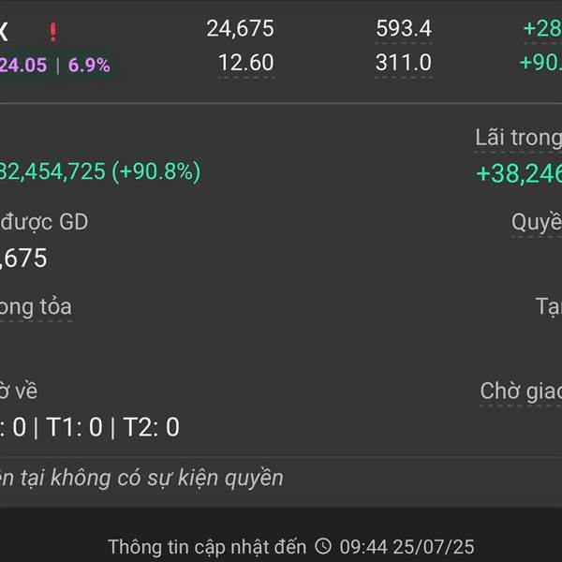The width and height of the screenshot is (562, 562).
Task: Tap the 82,454,725 (+90.8%) profit figure
Action: (x=100, y=171)
